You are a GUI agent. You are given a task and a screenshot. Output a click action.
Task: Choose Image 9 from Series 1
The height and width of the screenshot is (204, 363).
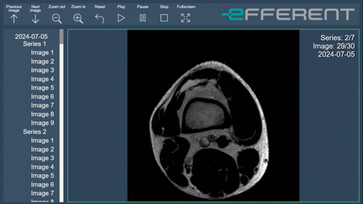tap(42, 123)
